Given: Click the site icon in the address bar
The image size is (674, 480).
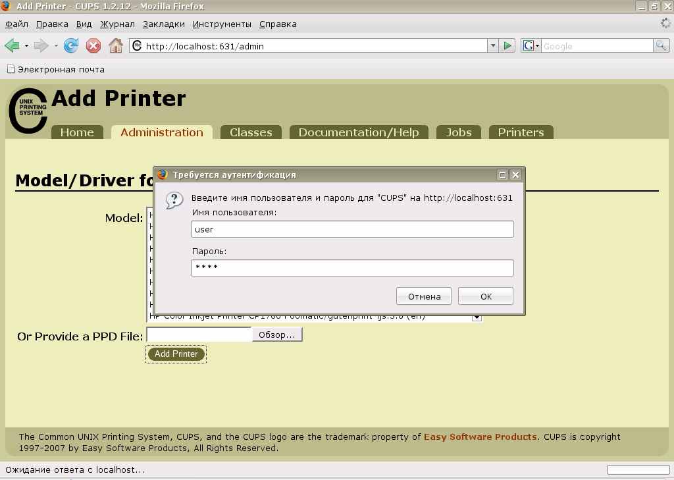Looking at the screenshot, I should (137, 45).
